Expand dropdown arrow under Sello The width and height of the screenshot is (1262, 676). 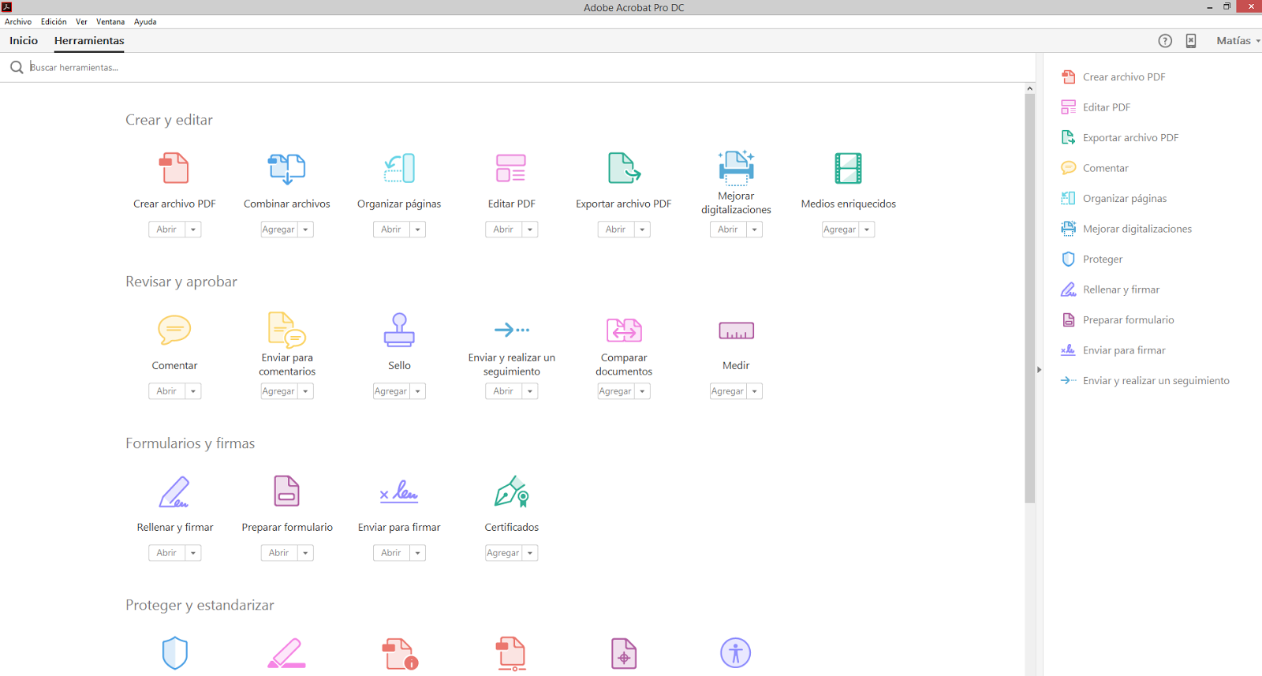418,391
